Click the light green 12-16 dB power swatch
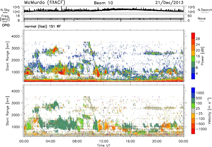This screenshot has height=147, width=212. (x=193, y=59)
